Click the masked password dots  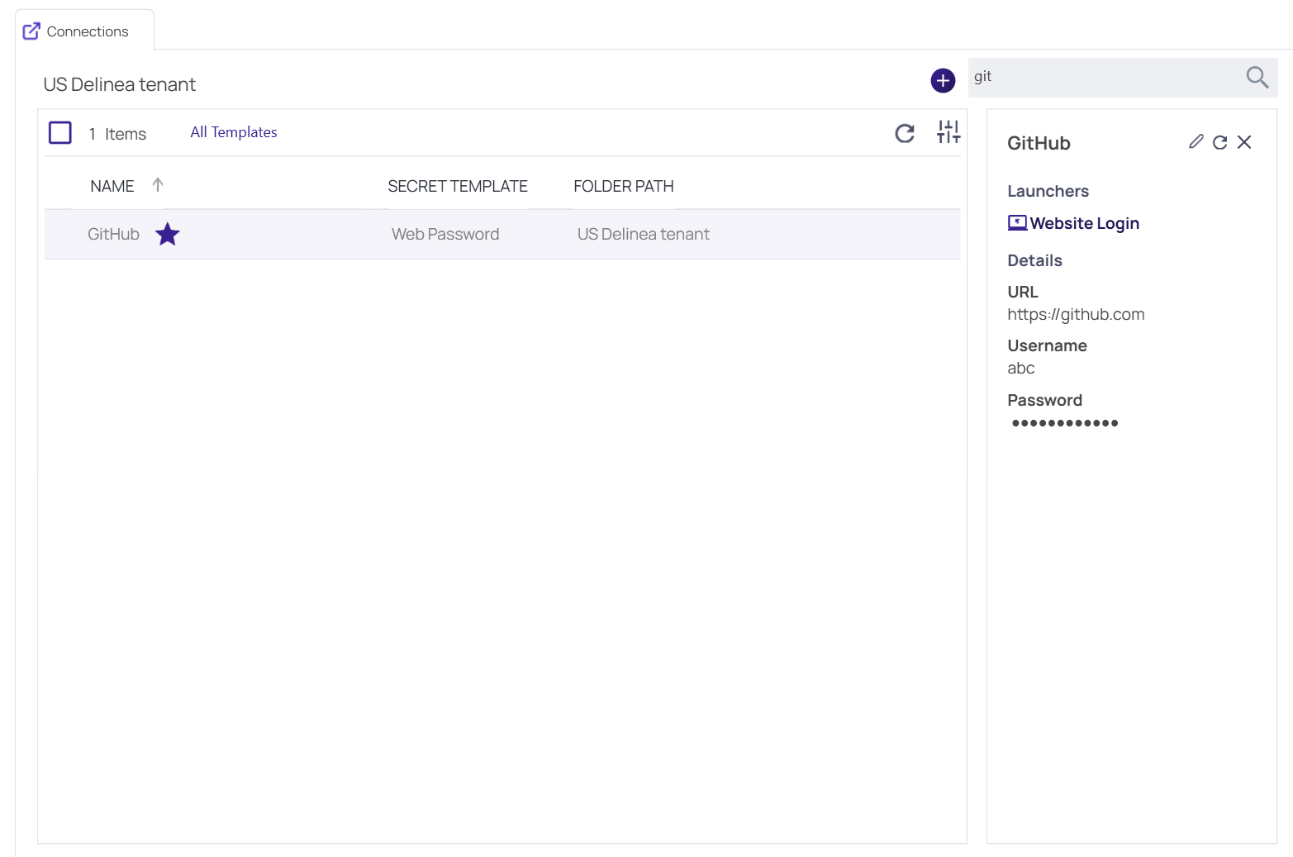pyautogui.click(x=1065, y=423)
